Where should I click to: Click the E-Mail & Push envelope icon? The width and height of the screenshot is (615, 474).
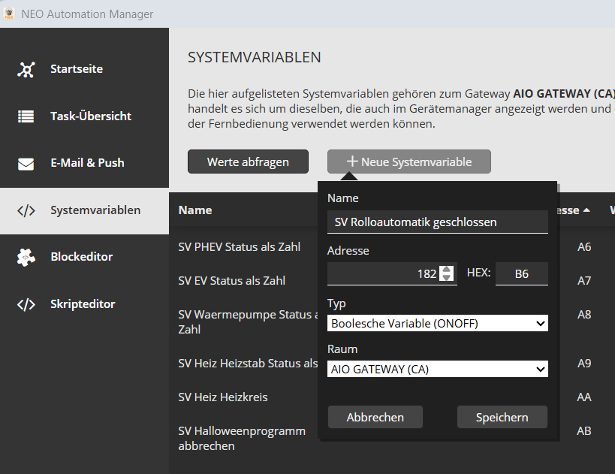tap(26, 163)
